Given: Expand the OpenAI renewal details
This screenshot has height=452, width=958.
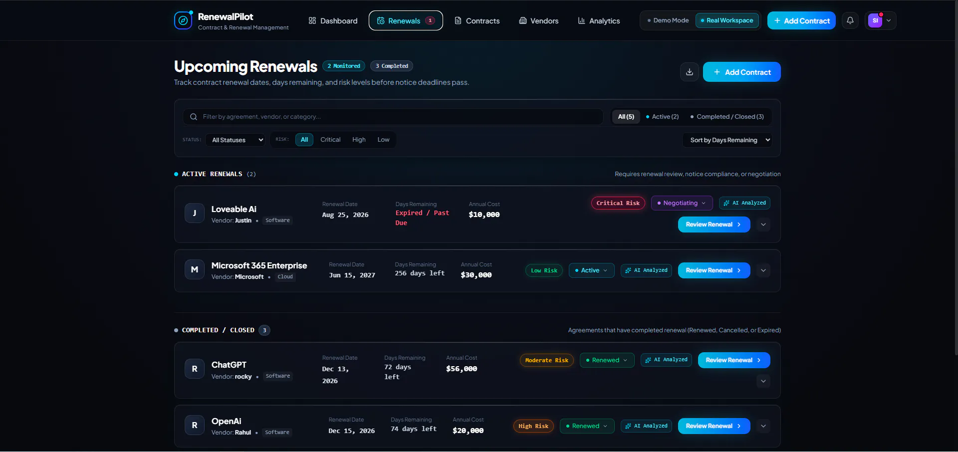Looking at the screenshot, I should pyautogui.click(x=763, y=426).
